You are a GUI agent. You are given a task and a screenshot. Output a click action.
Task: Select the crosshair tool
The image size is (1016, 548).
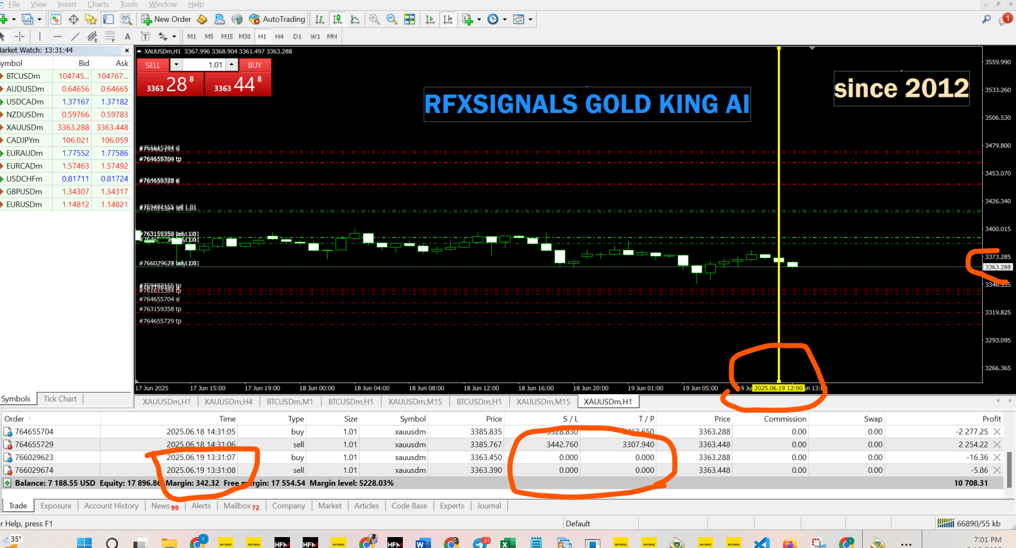(x=19, y=37)
